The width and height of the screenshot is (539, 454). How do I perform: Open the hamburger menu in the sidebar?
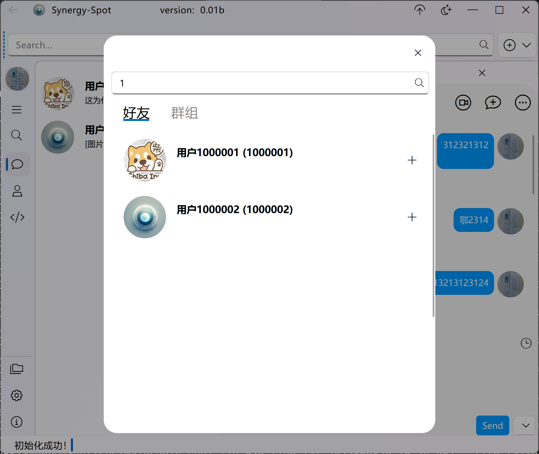[17, 109]
